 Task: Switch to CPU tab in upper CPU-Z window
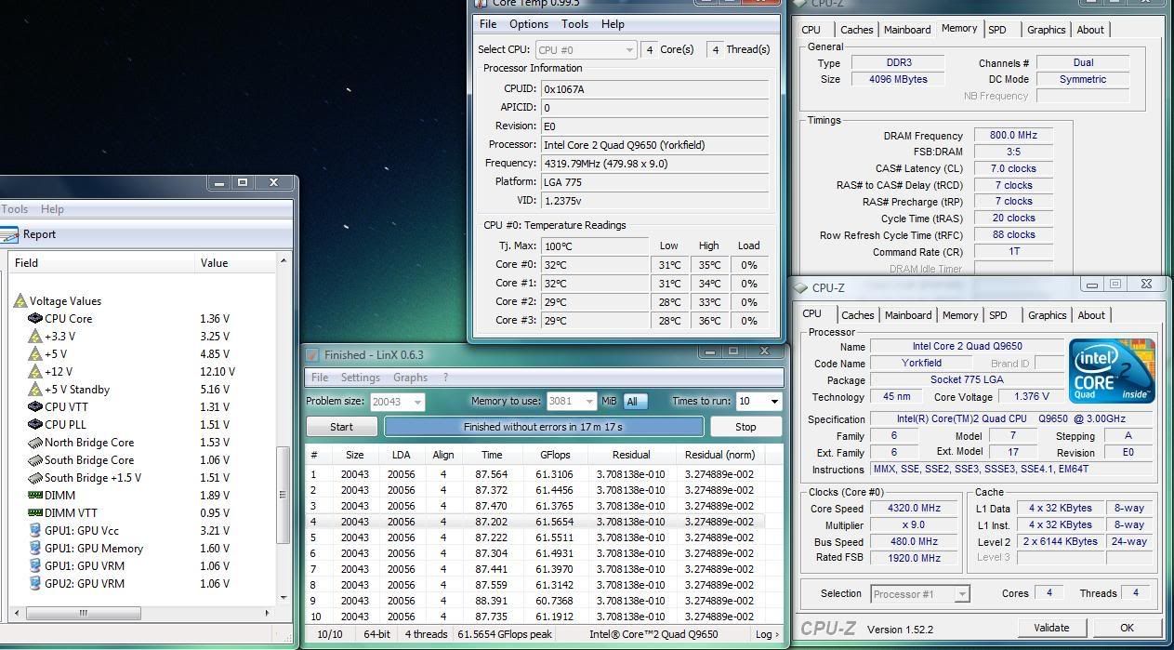pos(811,30)
